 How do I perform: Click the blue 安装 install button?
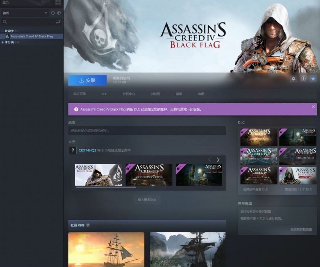click(x=87, y=80)
